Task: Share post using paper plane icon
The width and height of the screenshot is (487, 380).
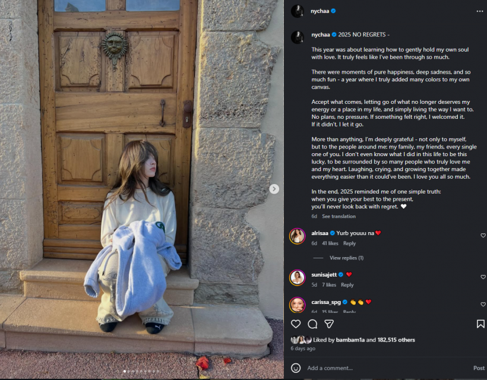Action: 329,324
